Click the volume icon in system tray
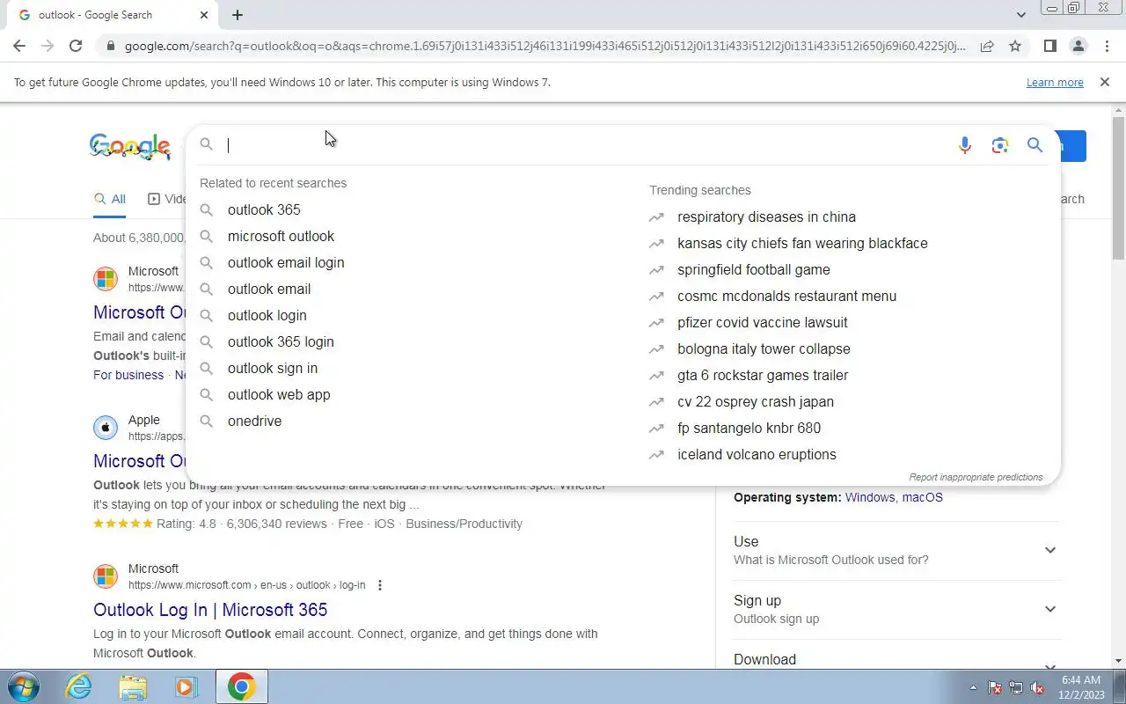The width and height of the screenshot is (1126, 704). pyautogui.click(x=1037, y=687)
